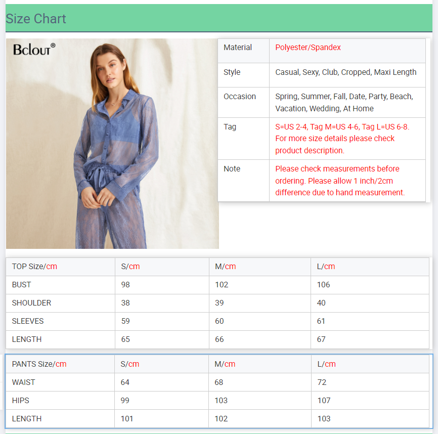
Task: Click the M/cm header in TOP table
Action: pyautogui.click(x=260, y=267)
